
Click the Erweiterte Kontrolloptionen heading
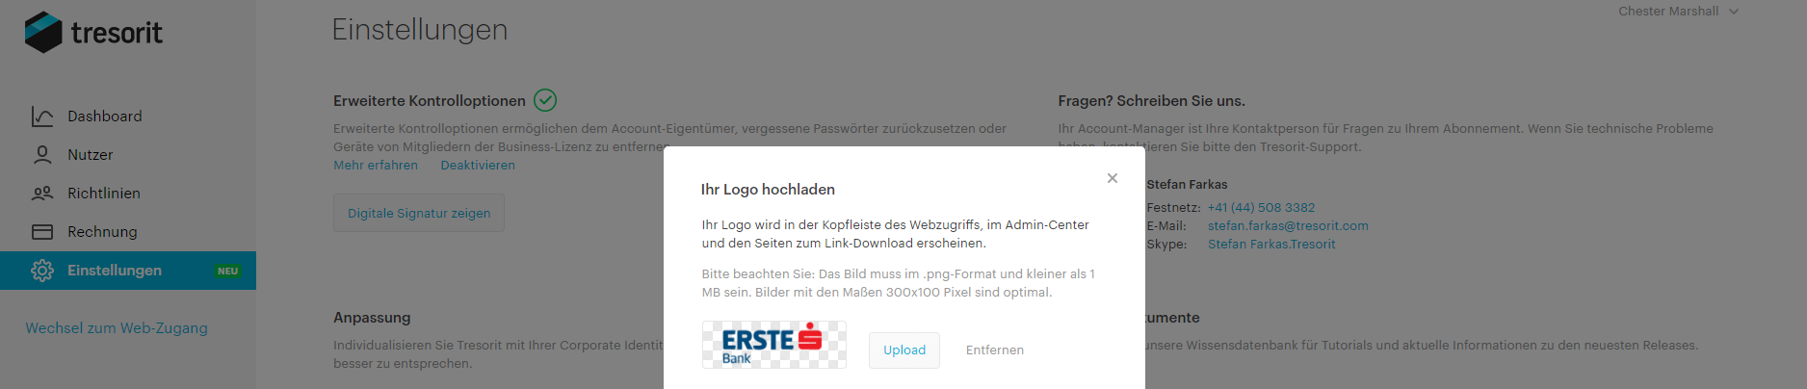[430, 101]
